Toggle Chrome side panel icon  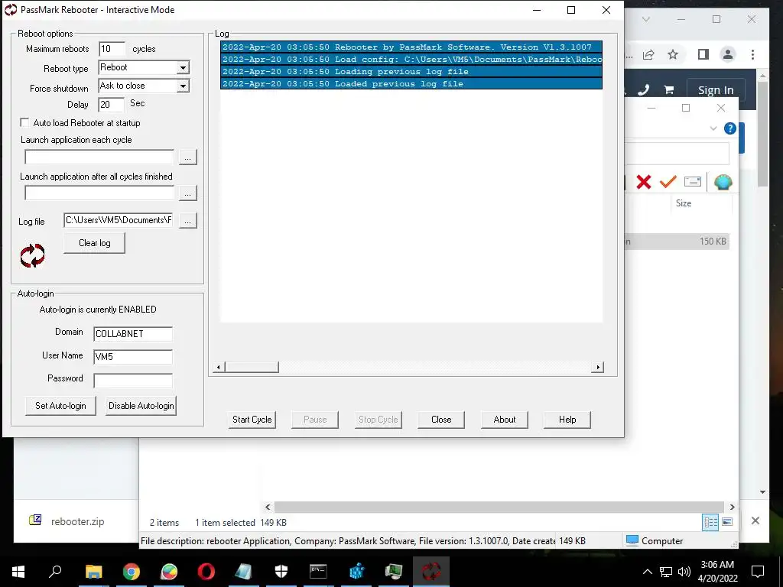click(703, 54)
